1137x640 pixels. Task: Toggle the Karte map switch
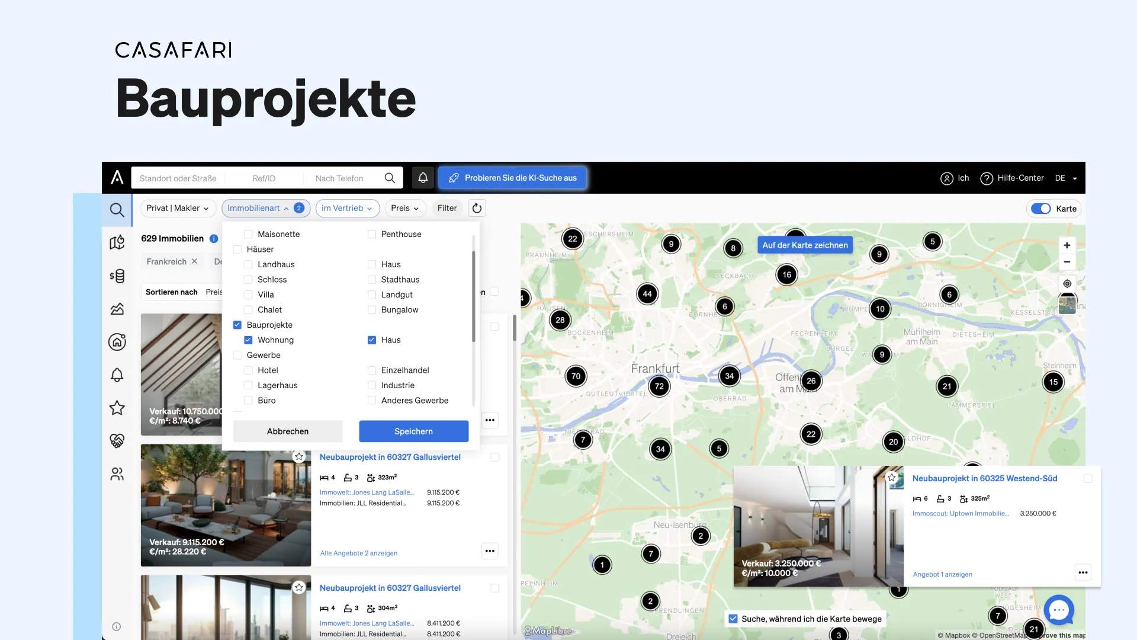pyautogui.click(x=1040, y=209)
